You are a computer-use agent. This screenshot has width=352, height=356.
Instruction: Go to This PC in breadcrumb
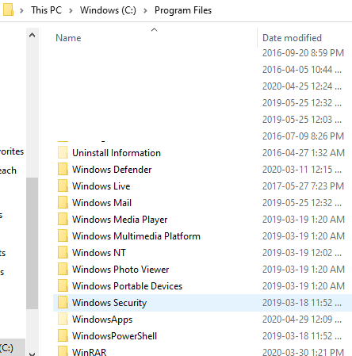coord(47,10)
